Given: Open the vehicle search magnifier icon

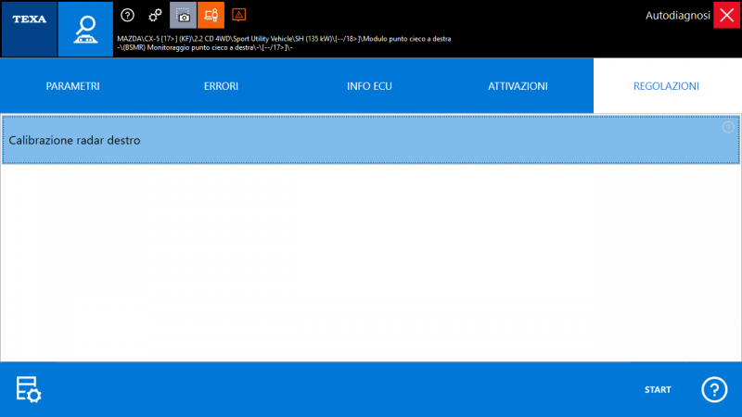Looking at the screenshot, I should tap(85, 29).
